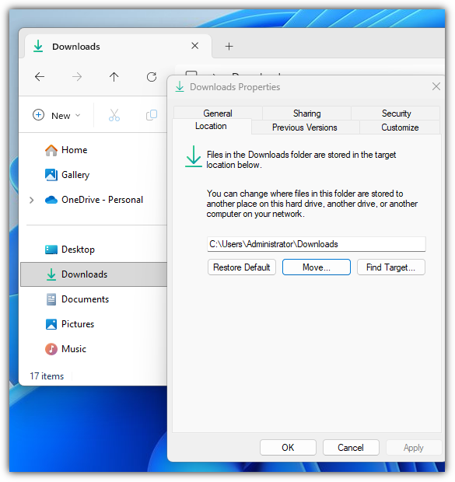Click the Cut scissors icon
The image size is (455, 482).
coord(114,115)
